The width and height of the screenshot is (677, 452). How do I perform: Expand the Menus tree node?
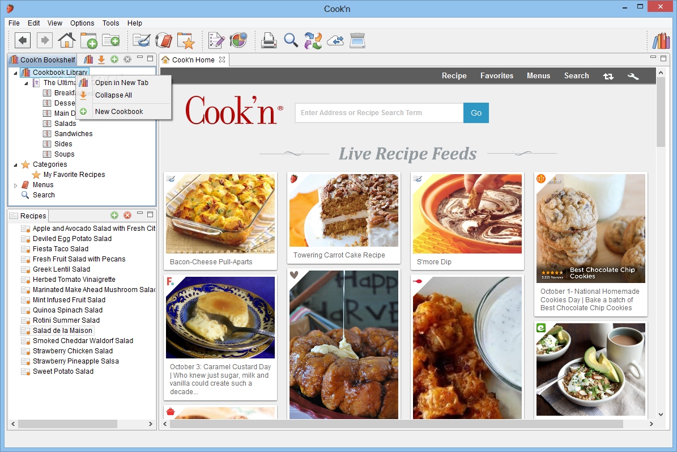[x=15, y=185]
